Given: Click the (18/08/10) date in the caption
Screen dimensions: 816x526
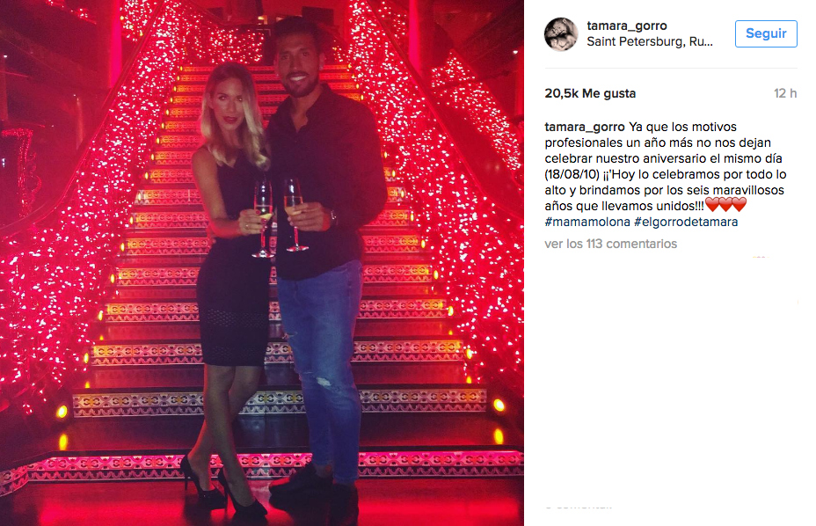Looking at the screenshot, I should (x=572, y=174).
